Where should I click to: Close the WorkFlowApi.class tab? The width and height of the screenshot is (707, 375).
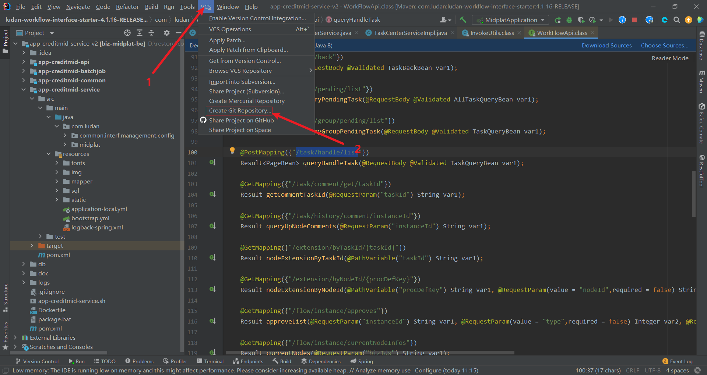click(x=592, y=33)
